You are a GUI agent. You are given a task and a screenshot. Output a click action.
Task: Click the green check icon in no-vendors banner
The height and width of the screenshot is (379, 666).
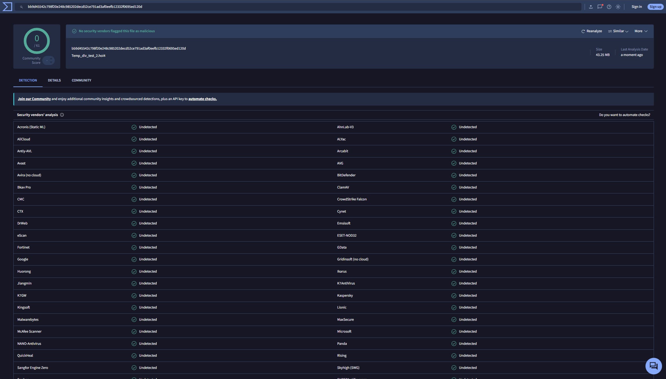74,31
